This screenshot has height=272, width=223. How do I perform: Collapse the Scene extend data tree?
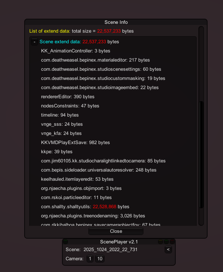[34, 42]
